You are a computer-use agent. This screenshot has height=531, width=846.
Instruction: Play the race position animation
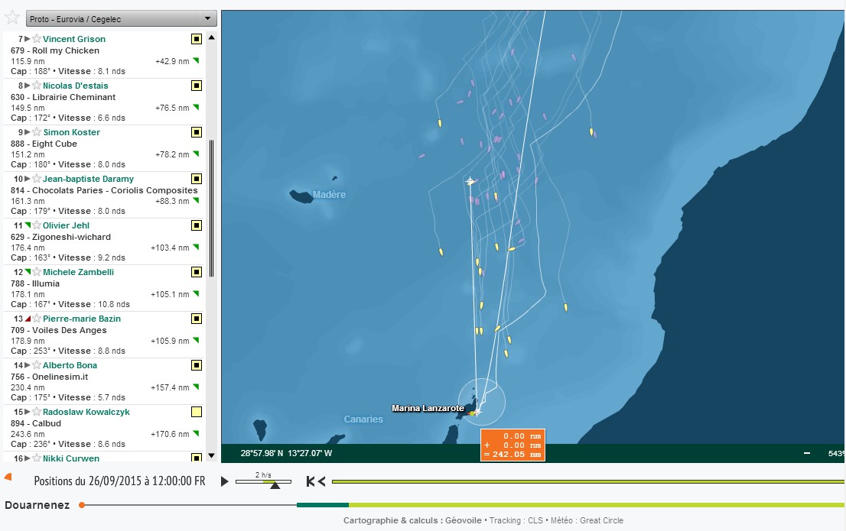[224, 481]
